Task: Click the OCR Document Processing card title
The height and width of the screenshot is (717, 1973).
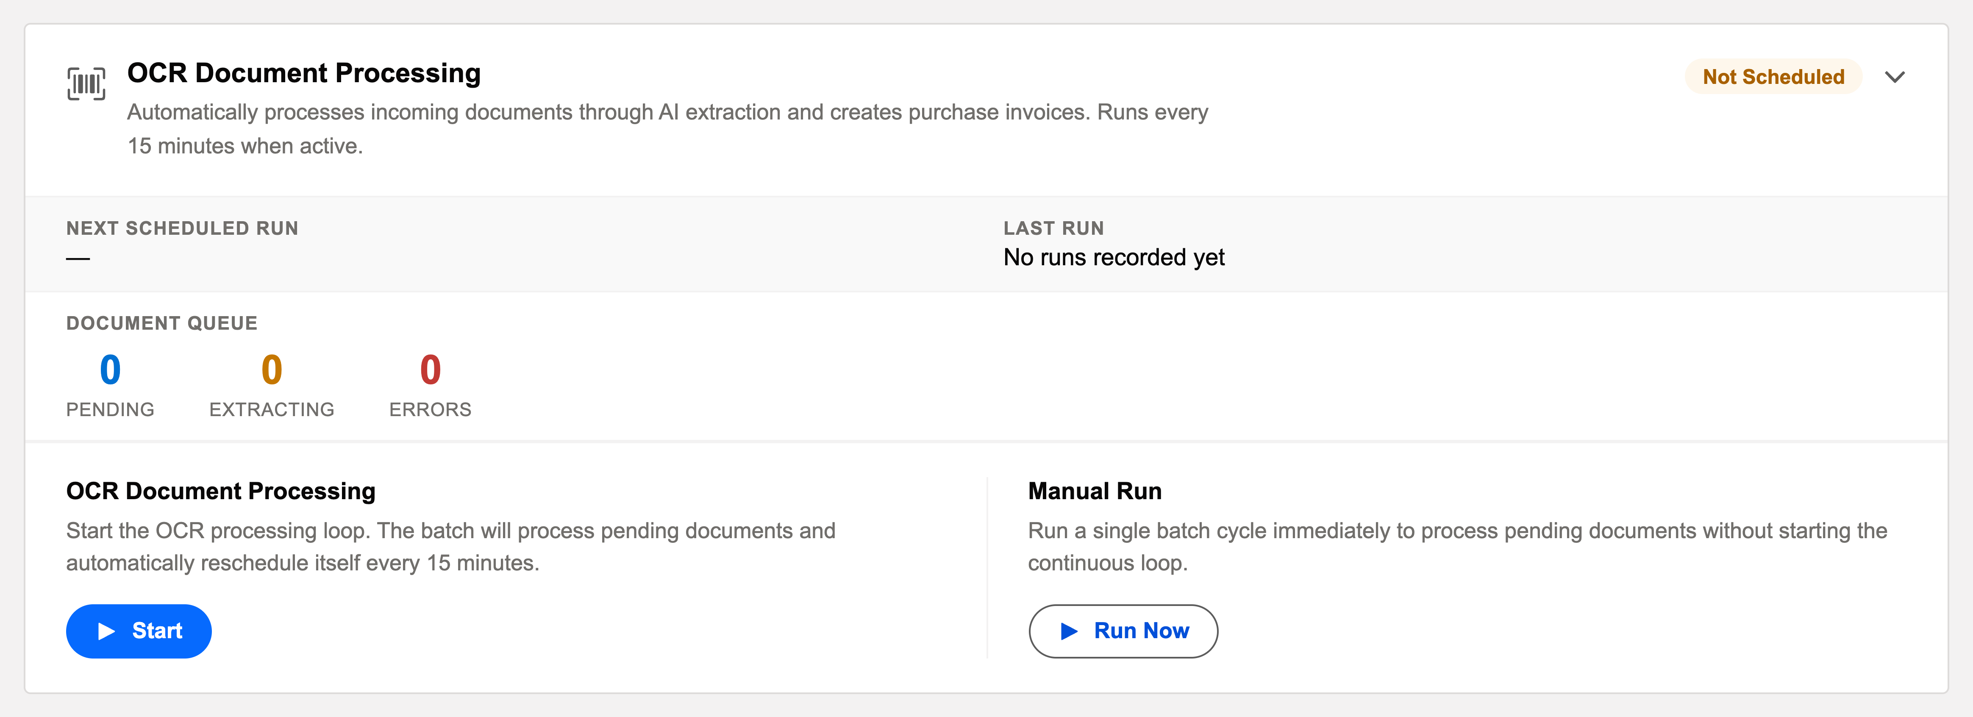Action: click(x=304, y=73)
